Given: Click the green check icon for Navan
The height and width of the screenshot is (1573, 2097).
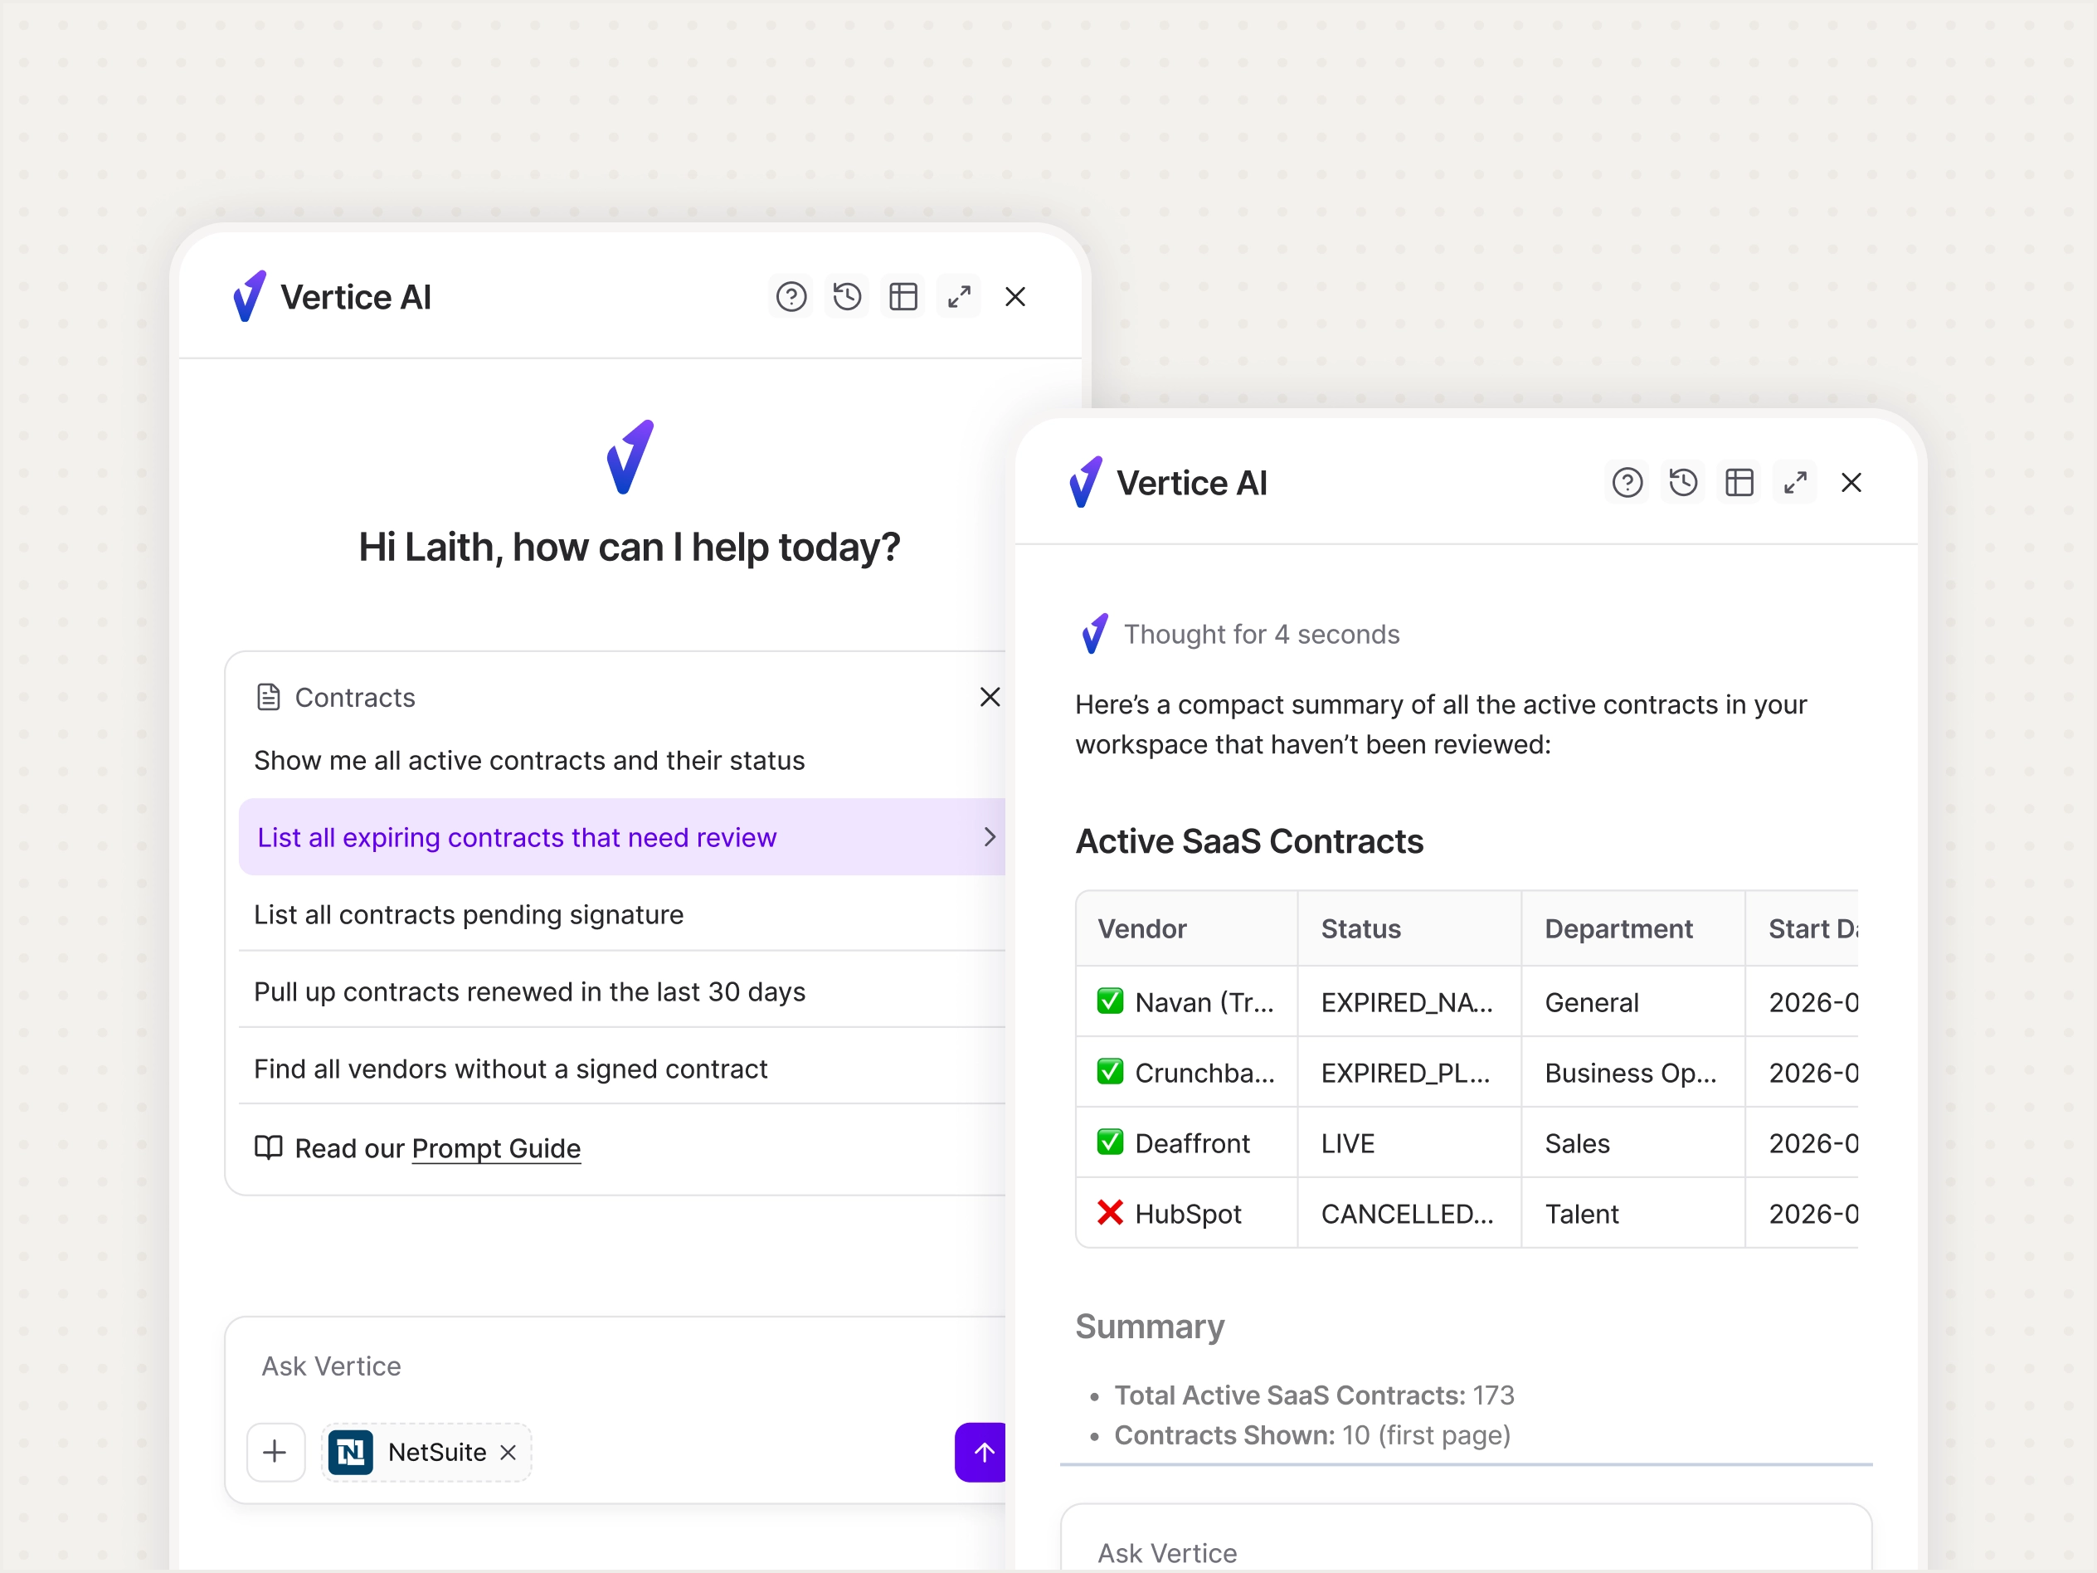Looking at the screenshot, I should pyautogui.click(x=1109, y=1001).
